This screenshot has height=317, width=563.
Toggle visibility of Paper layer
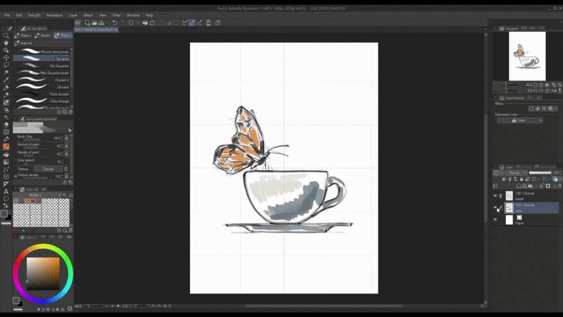(495, 220)
